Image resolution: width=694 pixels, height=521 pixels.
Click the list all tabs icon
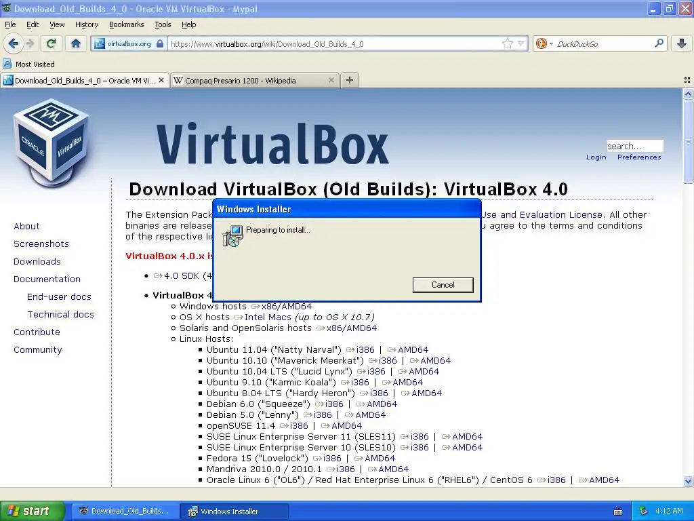pos(687,80)
